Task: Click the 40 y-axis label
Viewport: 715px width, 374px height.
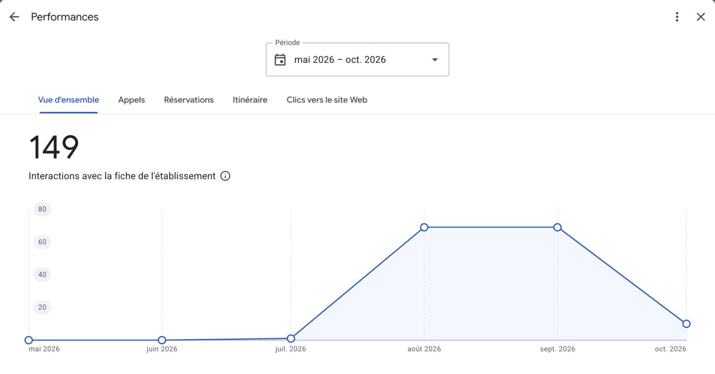Action: click(x=42, y=274)
